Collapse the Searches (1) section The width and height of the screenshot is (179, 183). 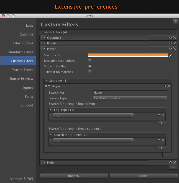46,80
